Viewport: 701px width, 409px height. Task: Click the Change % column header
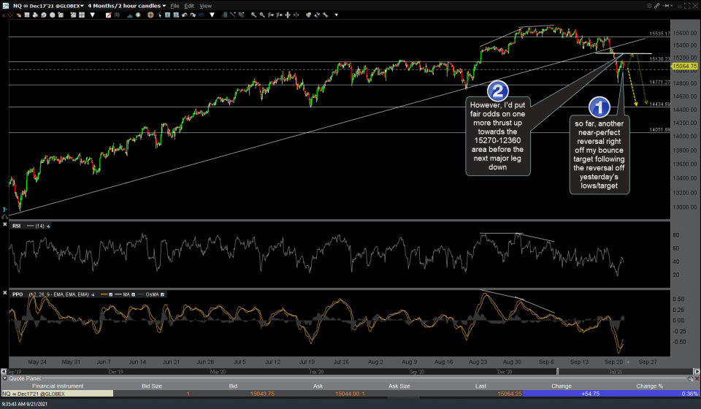click(x=650, y=386)
